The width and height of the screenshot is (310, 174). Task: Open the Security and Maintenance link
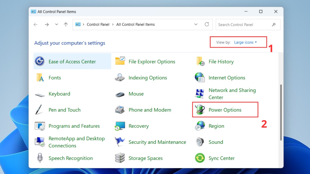[157, 142]
